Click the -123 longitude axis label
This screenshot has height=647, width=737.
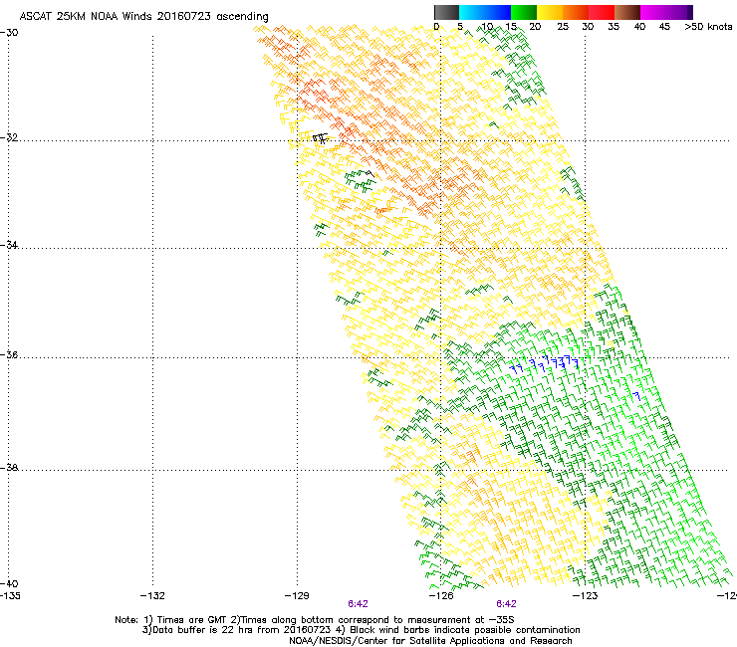pyautogui.click(x=586, y=596)
